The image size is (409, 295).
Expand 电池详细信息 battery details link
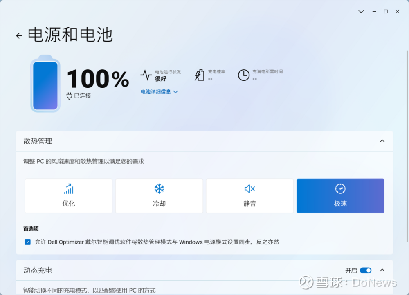click(159, 91)
